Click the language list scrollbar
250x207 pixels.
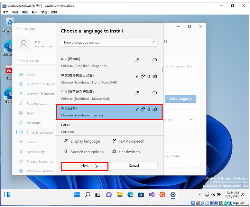162,70
